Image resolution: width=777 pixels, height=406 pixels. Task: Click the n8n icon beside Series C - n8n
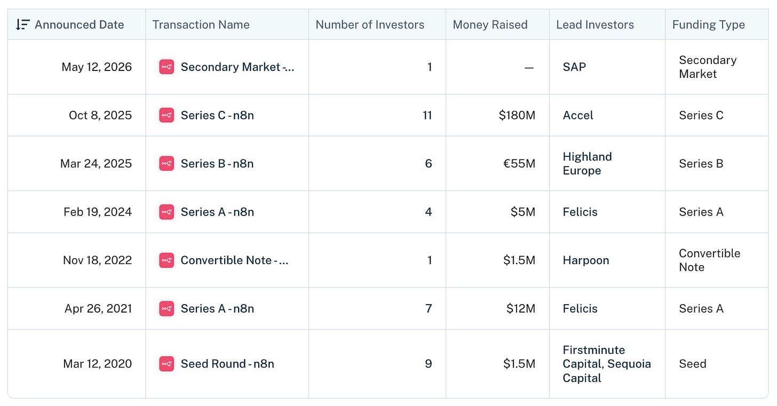pos(166,115)
